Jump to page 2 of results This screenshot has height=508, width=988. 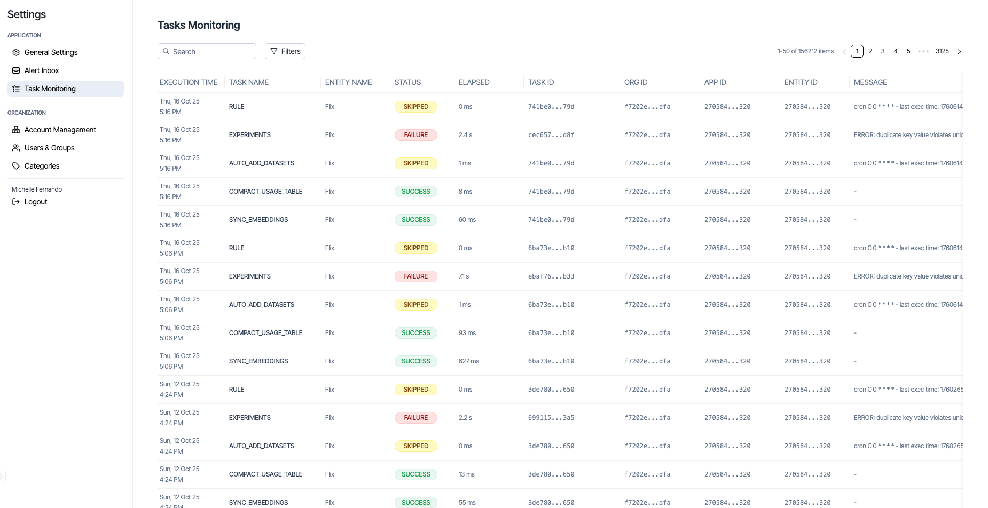870,51
